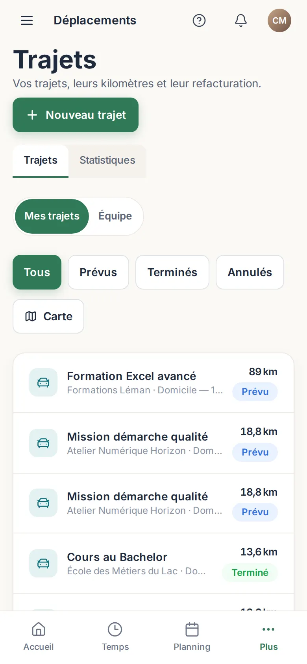The width and height of the screenshot is (307, 664).
Task: Open Cours au Bachelor trip
Action: pyautogui.click(x=153, y=563)
